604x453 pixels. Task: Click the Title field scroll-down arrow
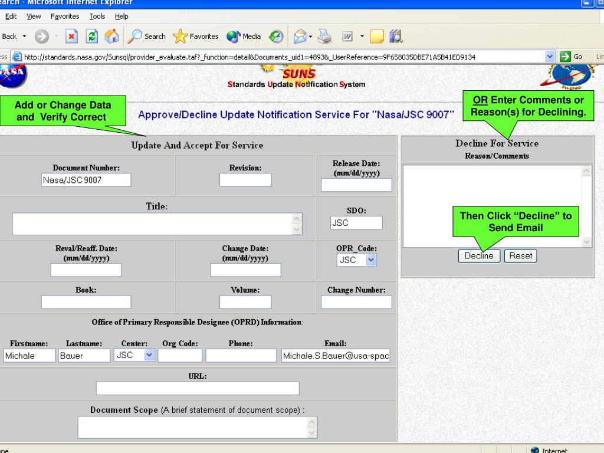(297, 229)
